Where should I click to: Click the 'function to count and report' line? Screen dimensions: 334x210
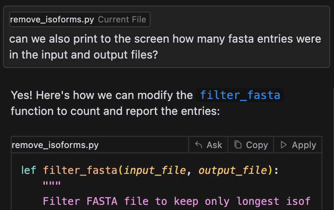point(115,111)
